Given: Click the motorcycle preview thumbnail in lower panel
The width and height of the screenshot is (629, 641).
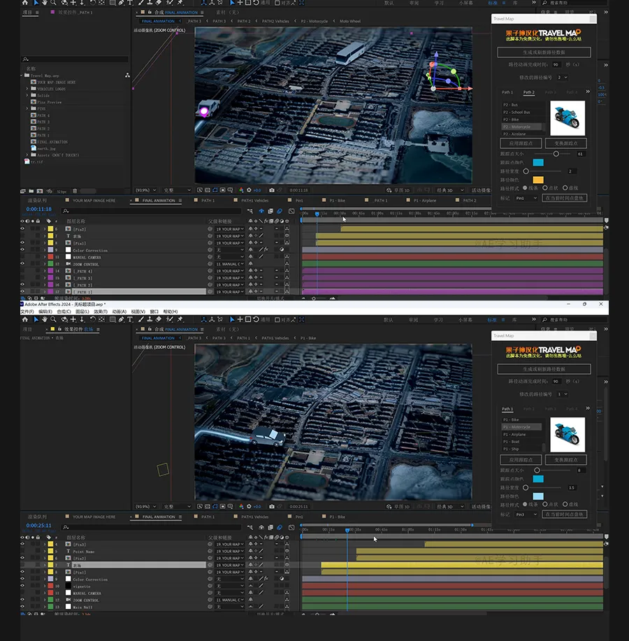Looking at the screenshot, I should [567, 435].
